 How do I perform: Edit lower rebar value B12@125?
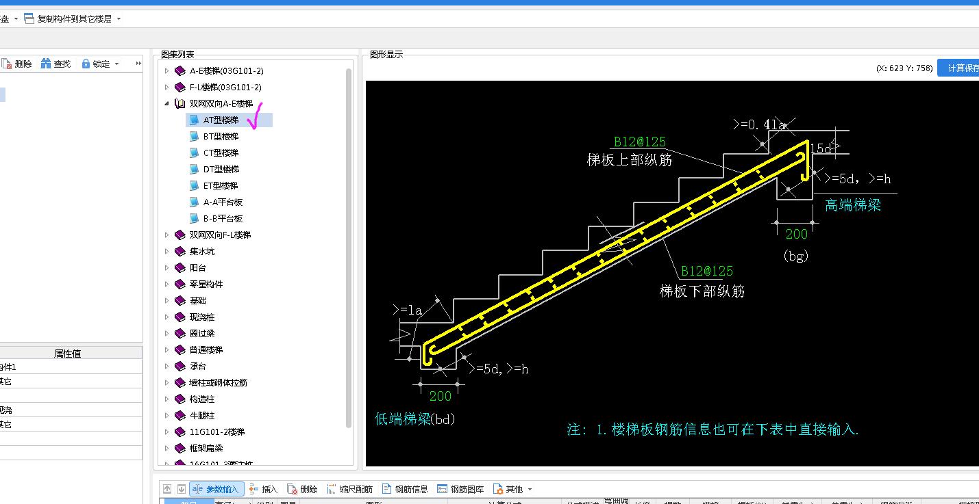coord(706,270)
